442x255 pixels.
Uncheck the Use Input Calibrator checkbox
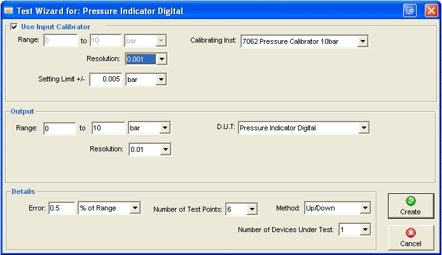pos(14,27)
